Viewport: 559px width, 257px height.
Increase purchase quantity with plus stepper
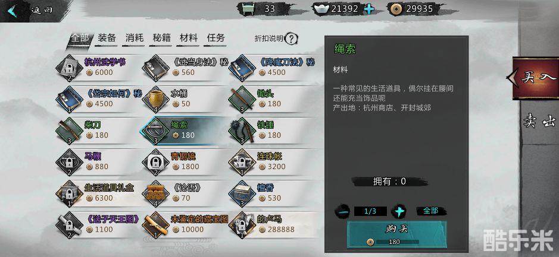(x=399, y=211)
